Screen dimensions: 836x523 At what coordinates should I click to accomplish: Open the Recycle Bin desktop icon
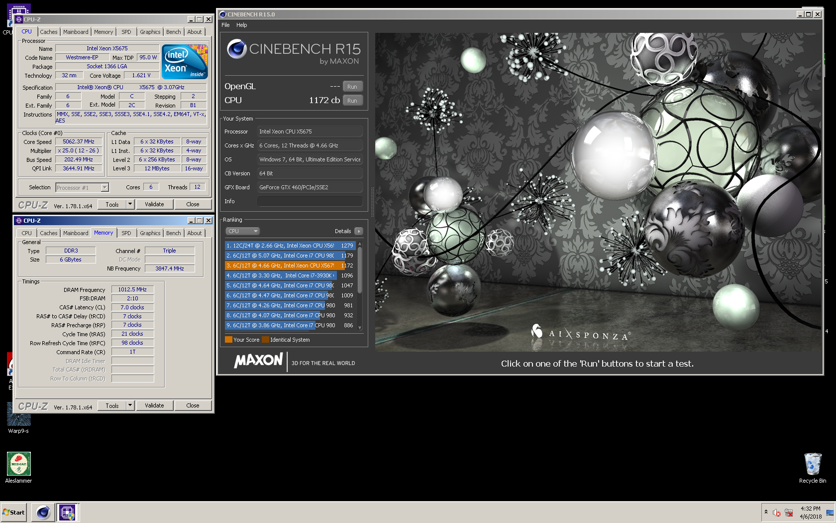pos(813,468)
